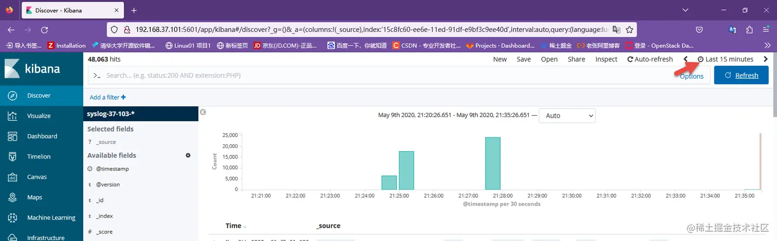This screenshot has height=241, width=777.
Task: Open the Dashboard section
Action: (41, 136)
